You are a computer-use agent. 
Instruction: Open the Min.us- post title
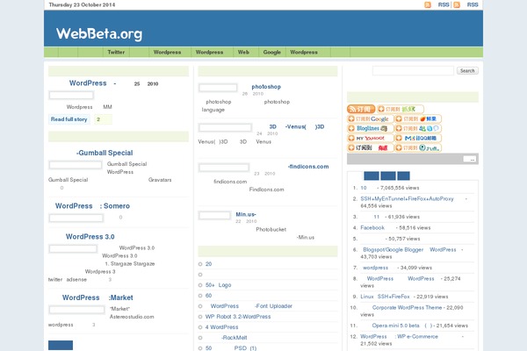point(246,214)
